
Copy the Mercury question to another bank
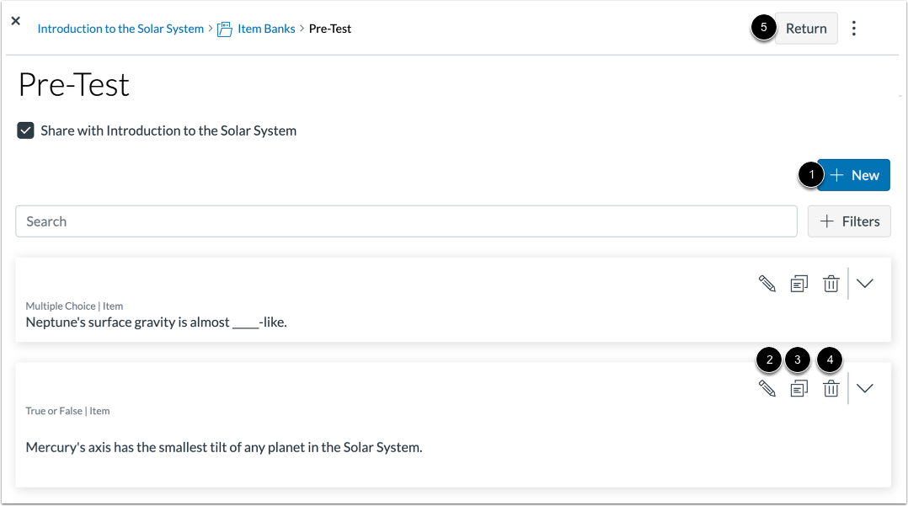(799, 388)
